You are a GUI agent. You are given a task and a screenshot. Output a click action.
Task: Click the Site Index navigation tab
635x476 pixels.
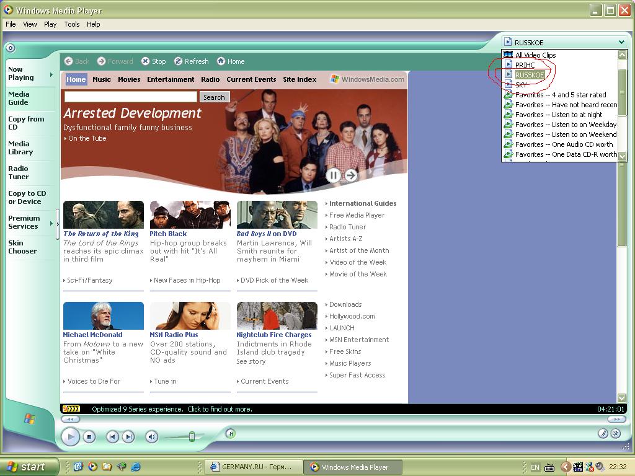[300, 79]
